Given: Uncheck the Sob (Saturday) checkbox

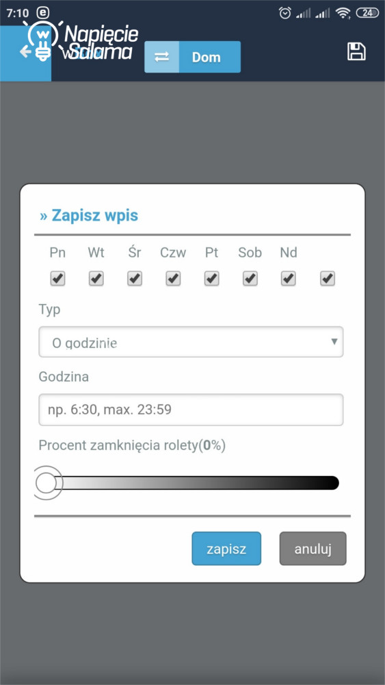Looking at the screenshot, I should pyautogui.click(x=250, y=278).
